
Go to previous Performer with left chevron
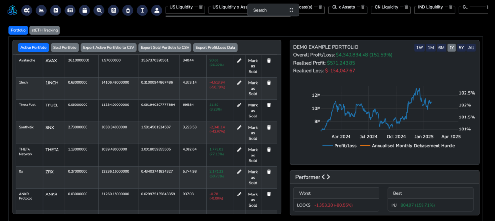pos(323,177)
